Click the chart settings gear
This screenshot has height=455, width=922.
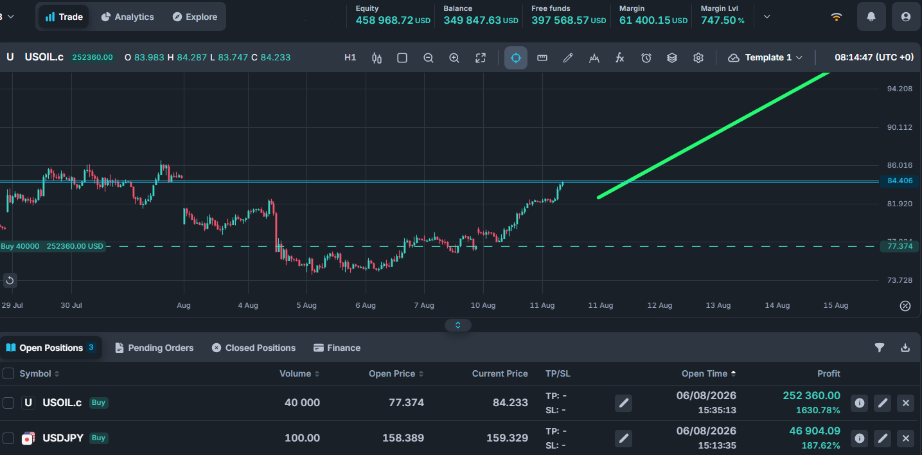[698, 58]
